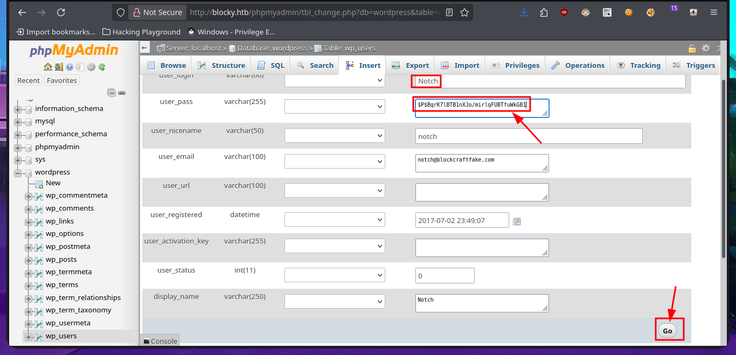Open the Structure tab
Image resolution: width=736 pixels, height=355 pixels.
click(221, 65)
